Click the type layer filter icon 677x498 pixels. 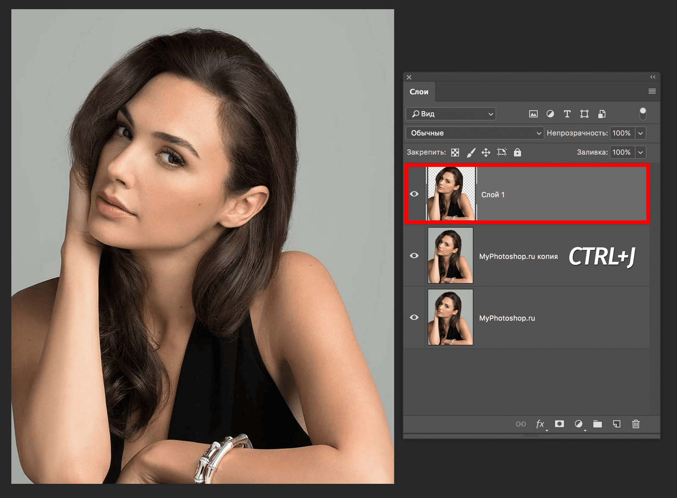[x=567, y=114]
